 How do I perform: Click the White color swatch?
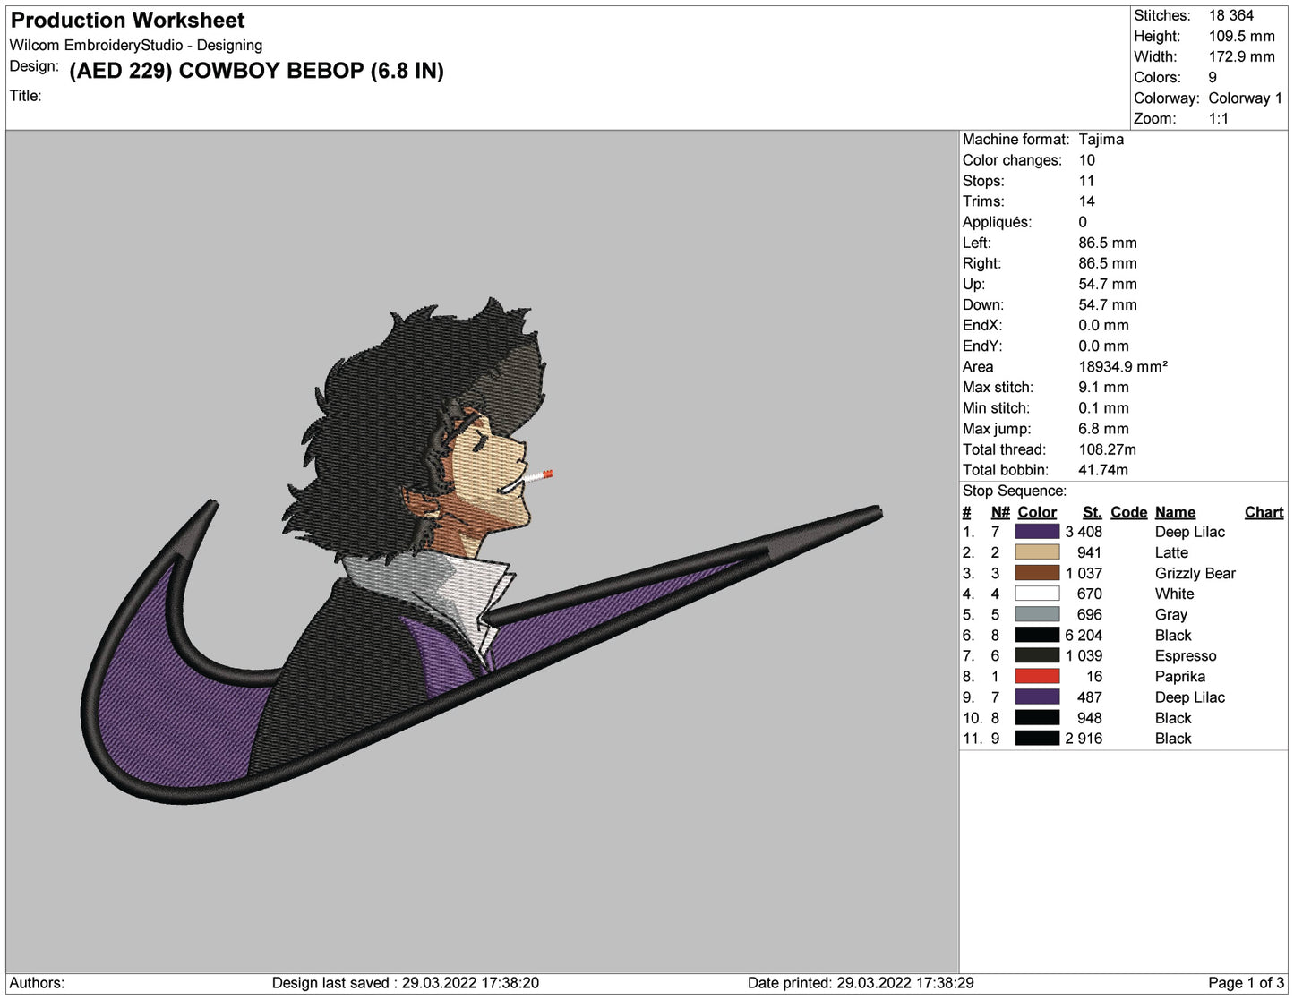click(x=1037, y=594)
